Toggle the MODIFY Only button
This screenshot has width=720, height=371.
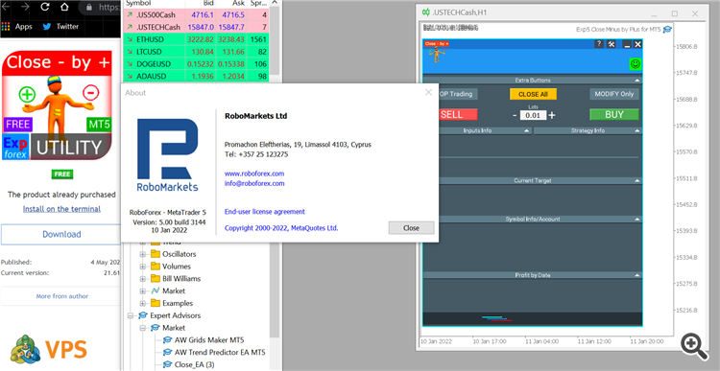coord(614,94)
